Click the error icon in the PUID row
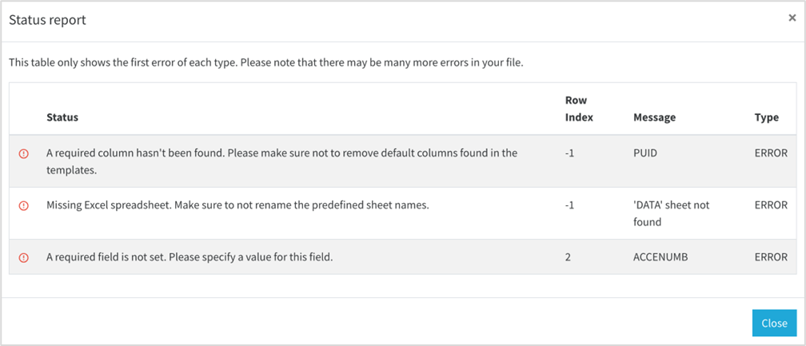 (24, 153)
